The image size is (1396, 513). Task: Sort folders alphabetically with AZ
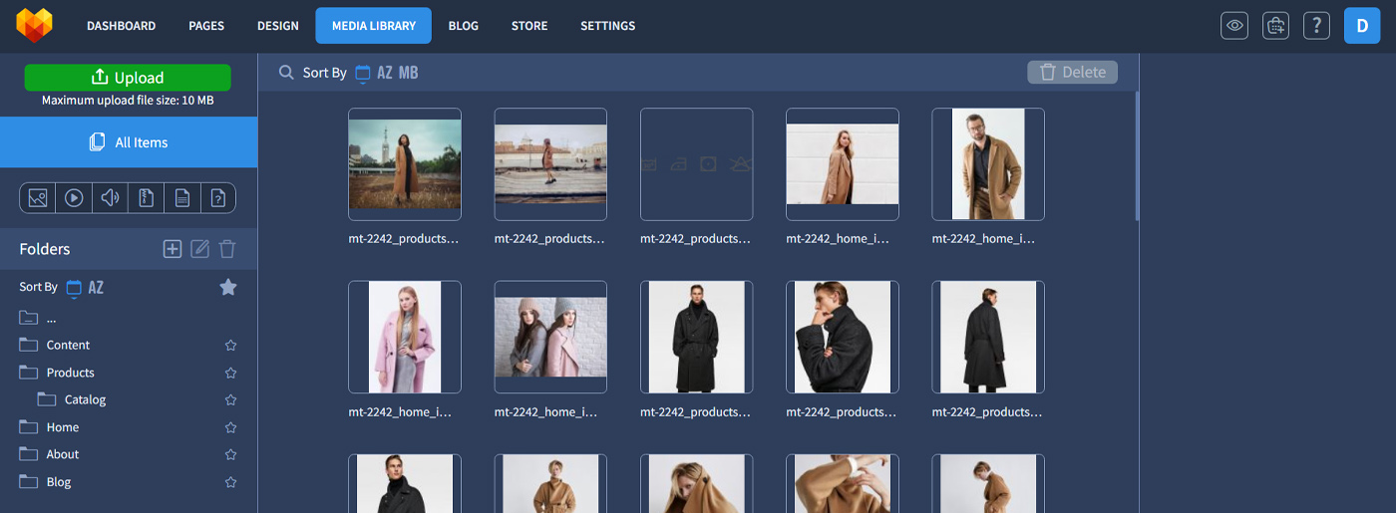point(96,287)
